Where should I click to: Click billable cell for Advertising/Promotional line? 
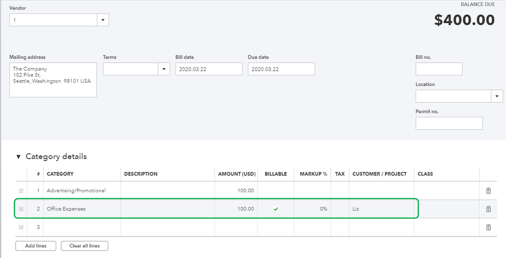pyautogui.click(x=276, y=190)
